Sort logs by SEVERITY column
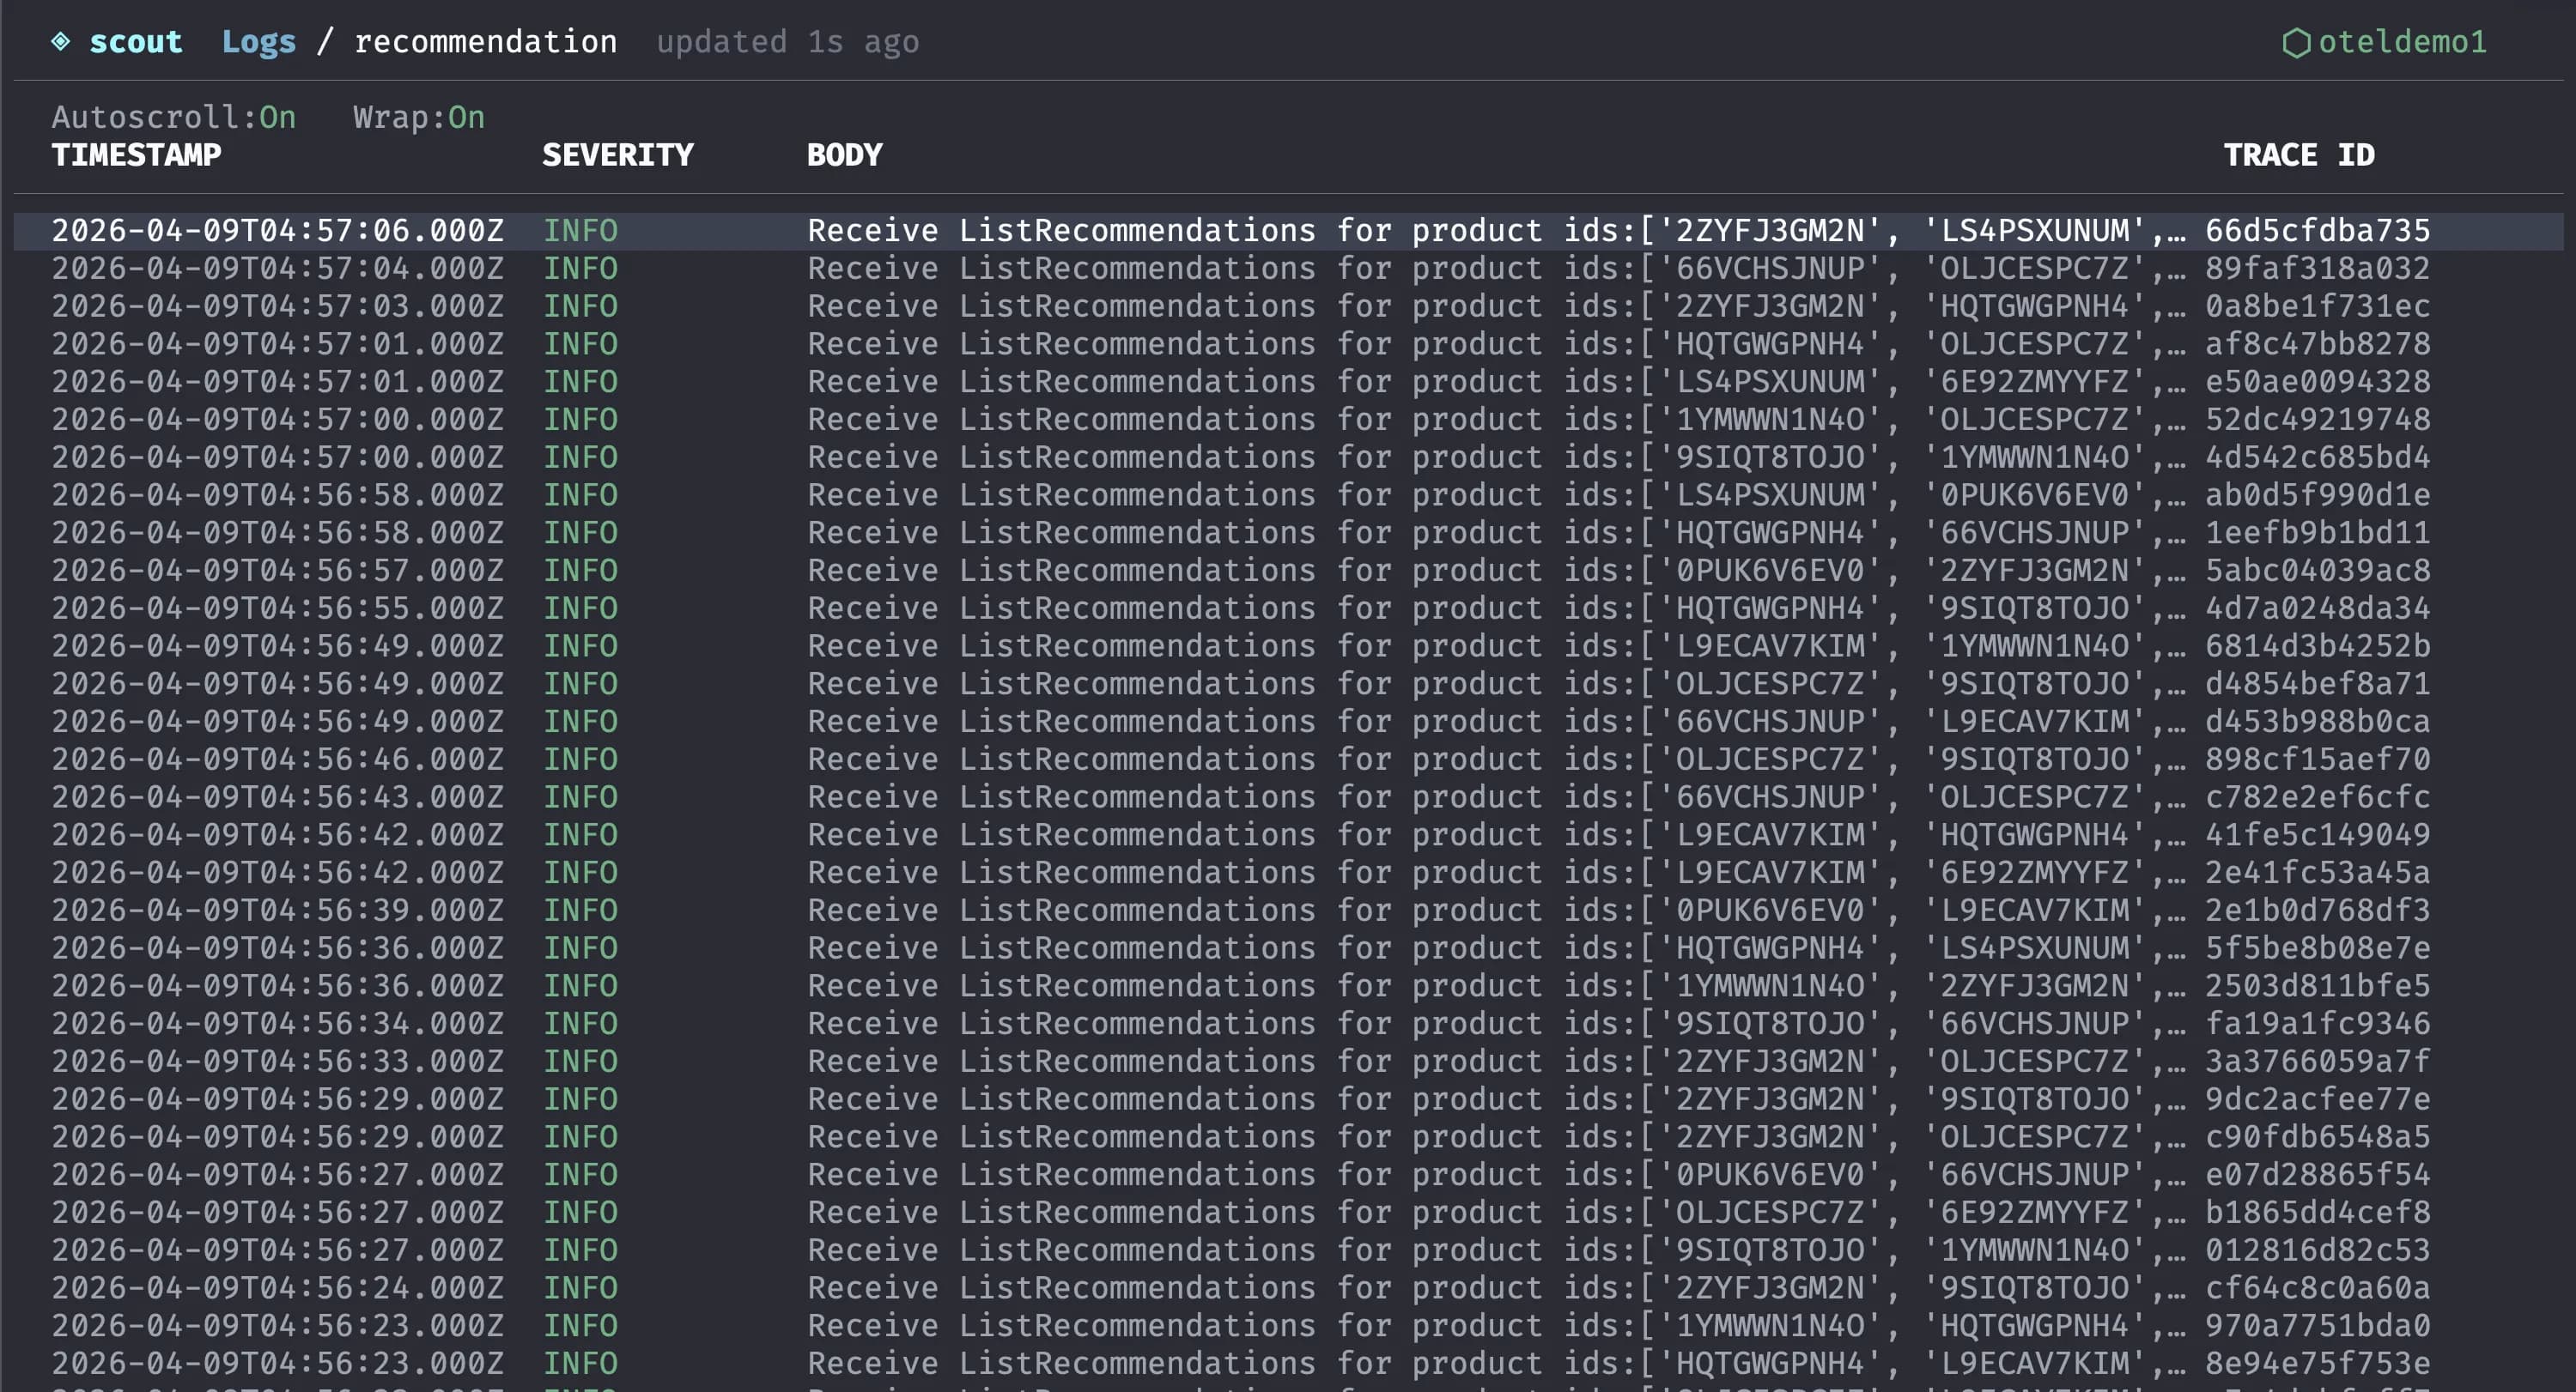 617,154
